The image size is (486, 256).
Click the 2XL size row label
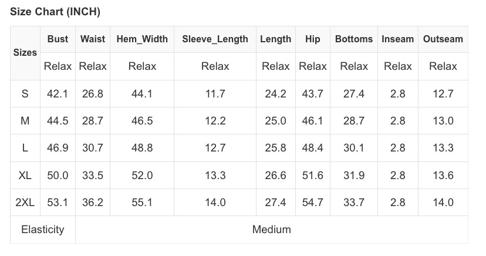click(25, 203)
